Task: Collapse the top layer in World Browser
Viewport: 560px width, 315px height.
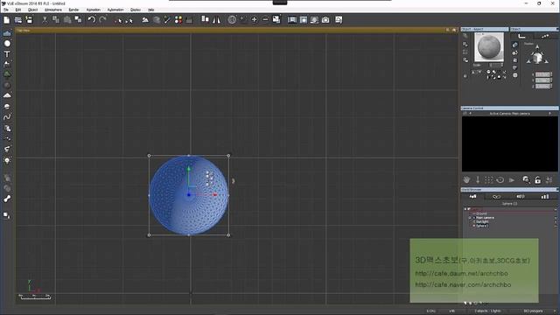Action: pos(465,209)
